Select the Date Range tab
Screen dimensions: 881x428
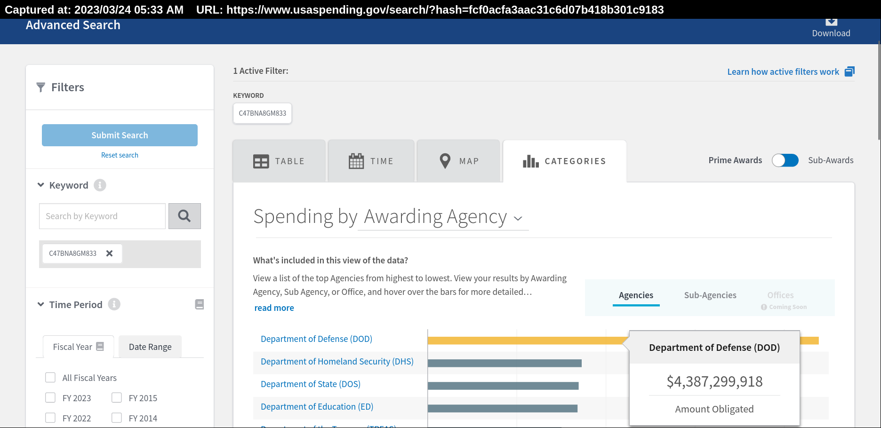(150, 347)
